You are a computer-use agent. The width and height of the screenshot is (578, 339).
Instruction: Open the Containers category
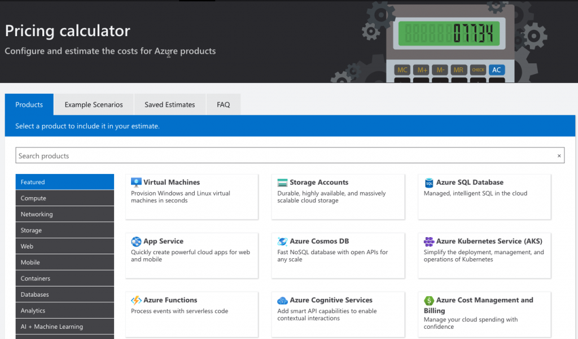click(64, 279)
